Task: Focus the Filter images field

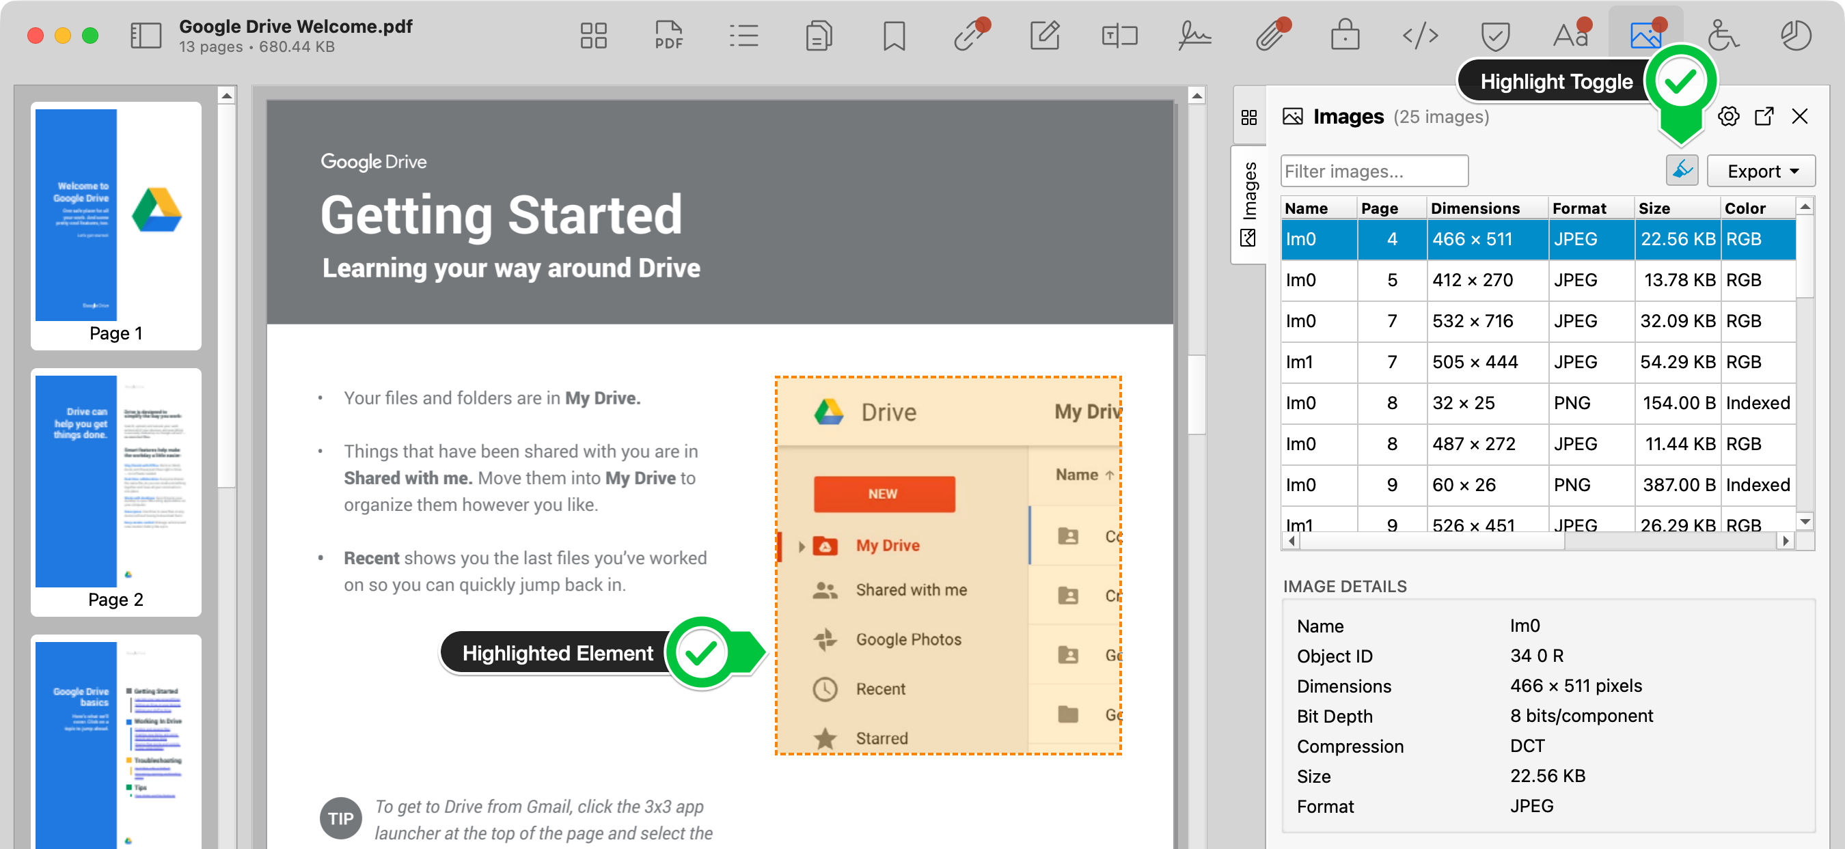Action: coord(1373,171)
